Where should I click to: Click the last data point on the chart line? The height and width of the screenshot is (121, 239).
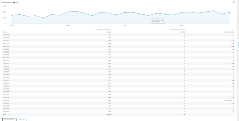tap(229, 12)
